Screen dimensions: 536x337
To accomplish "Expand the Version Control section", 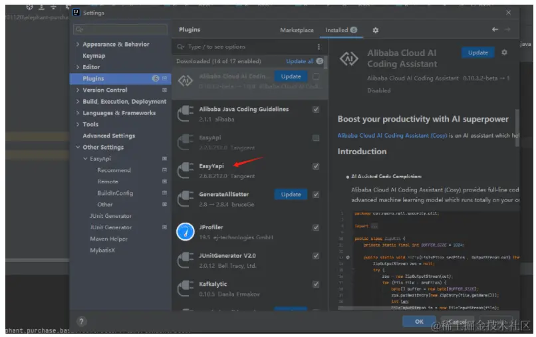I will tap(78, 90).
